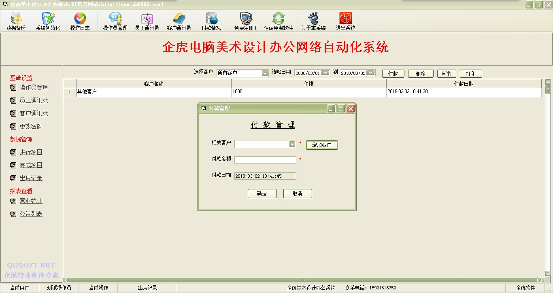553x293 pixels.
Task: Click the note icon beside 进行项目
Action: tap(13, 152)
